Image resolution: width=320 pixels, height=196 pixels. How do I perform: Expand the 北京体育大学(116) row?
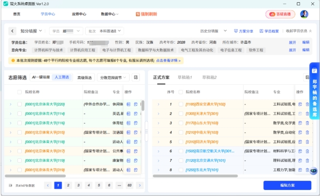coord(10,123)
